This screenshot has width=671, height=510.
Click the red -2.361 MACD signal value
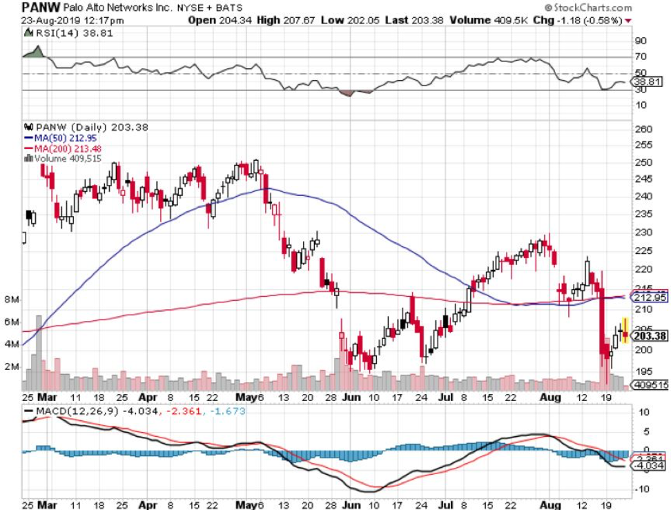click(x=183, y=411)
